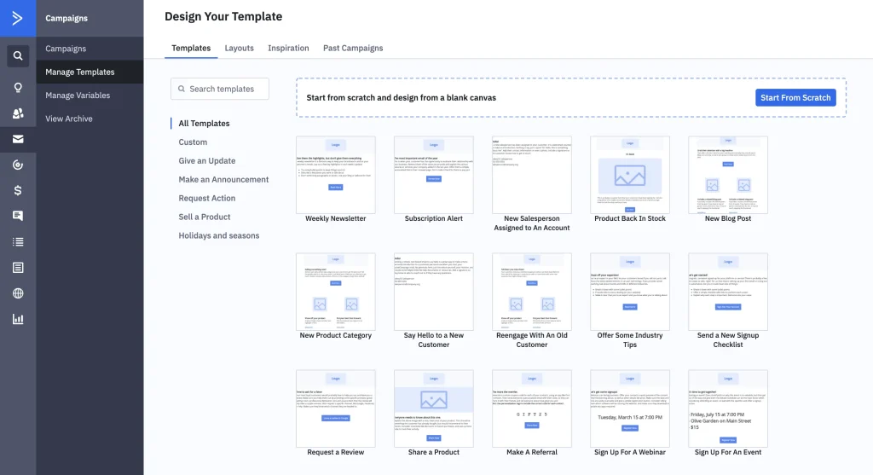Viewport: 873px width, 475px height.
Task: Select the Campaigns envelope icon
Action: click(x=18, y=139)
